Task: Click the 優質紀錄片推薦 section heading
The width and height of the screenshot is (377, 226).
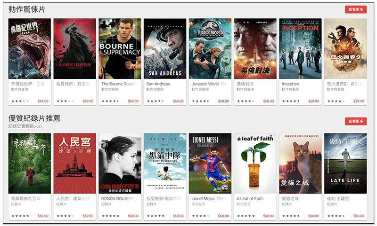Action: (34, 118)
